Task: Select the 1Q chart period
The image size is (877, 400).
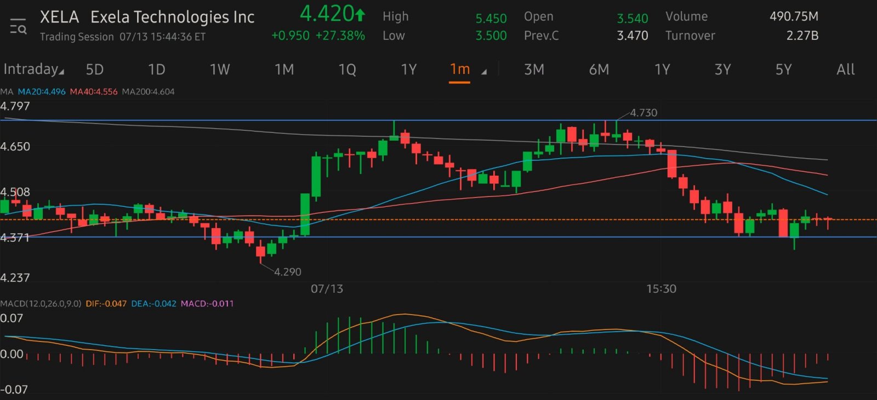Action: 347,69
